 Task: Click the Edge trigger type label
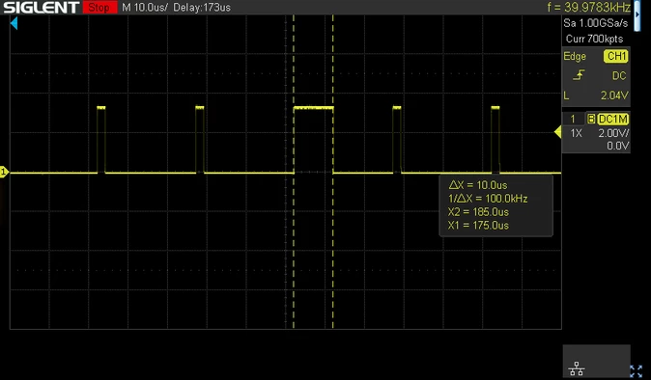point(575,56)
